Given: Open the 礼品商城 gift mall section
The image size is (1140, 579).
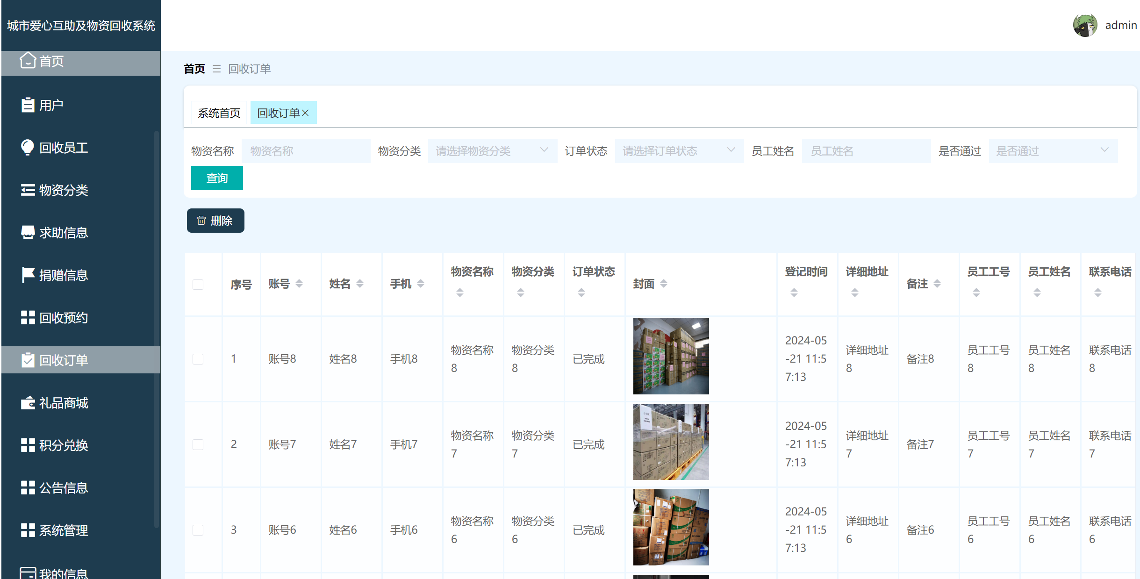Looking at the screenshot, I should coord(28,402).
